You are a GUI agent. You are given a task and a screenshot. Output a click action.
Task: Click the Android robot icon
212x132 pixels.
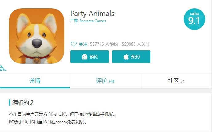[84, 57]
